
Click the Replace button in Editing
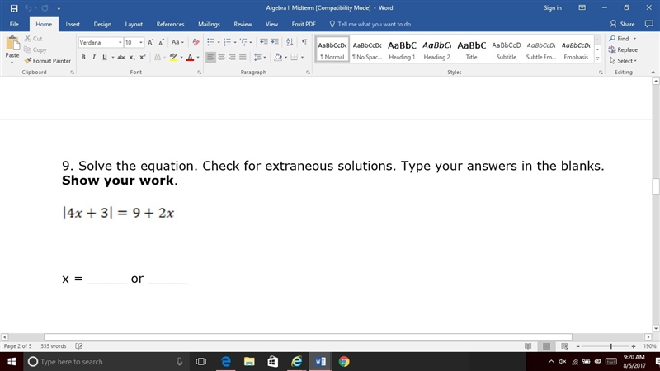[x=623, y=49]
